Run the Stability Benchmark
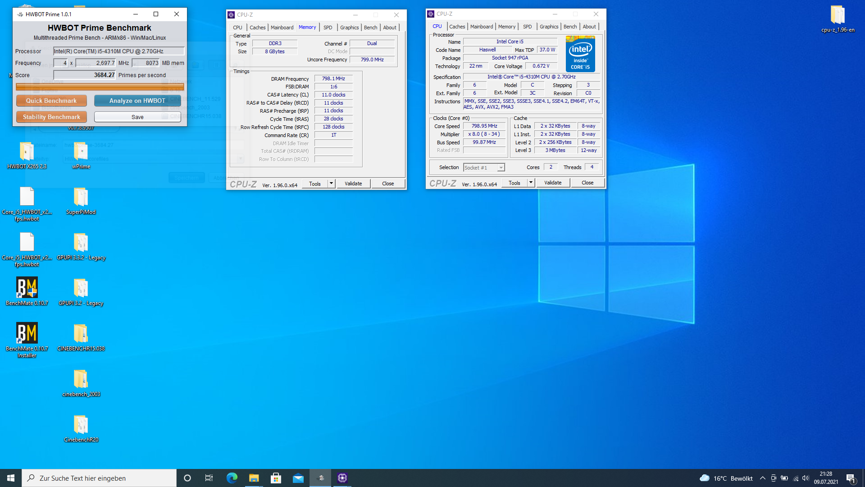865x487 pixels. tap(51, 117)
